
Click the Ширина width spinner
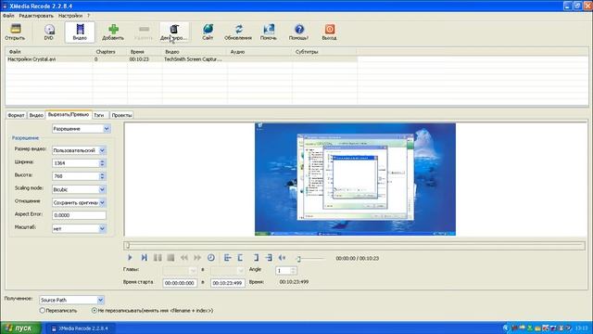tap(102, 163)
